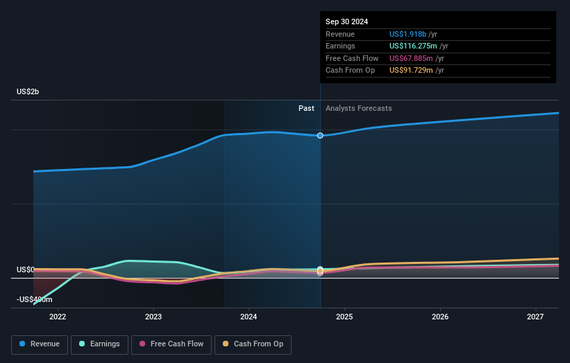570x363 pixels.
Task: Click the tooltip Free Cash Flow label
Action: [352, 58]
